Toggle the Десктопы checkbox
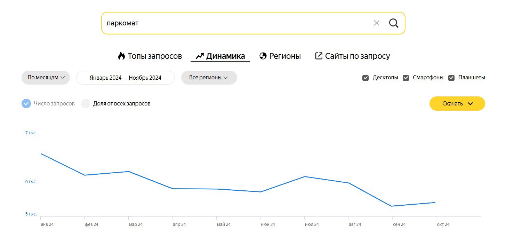 click(366, 78)
